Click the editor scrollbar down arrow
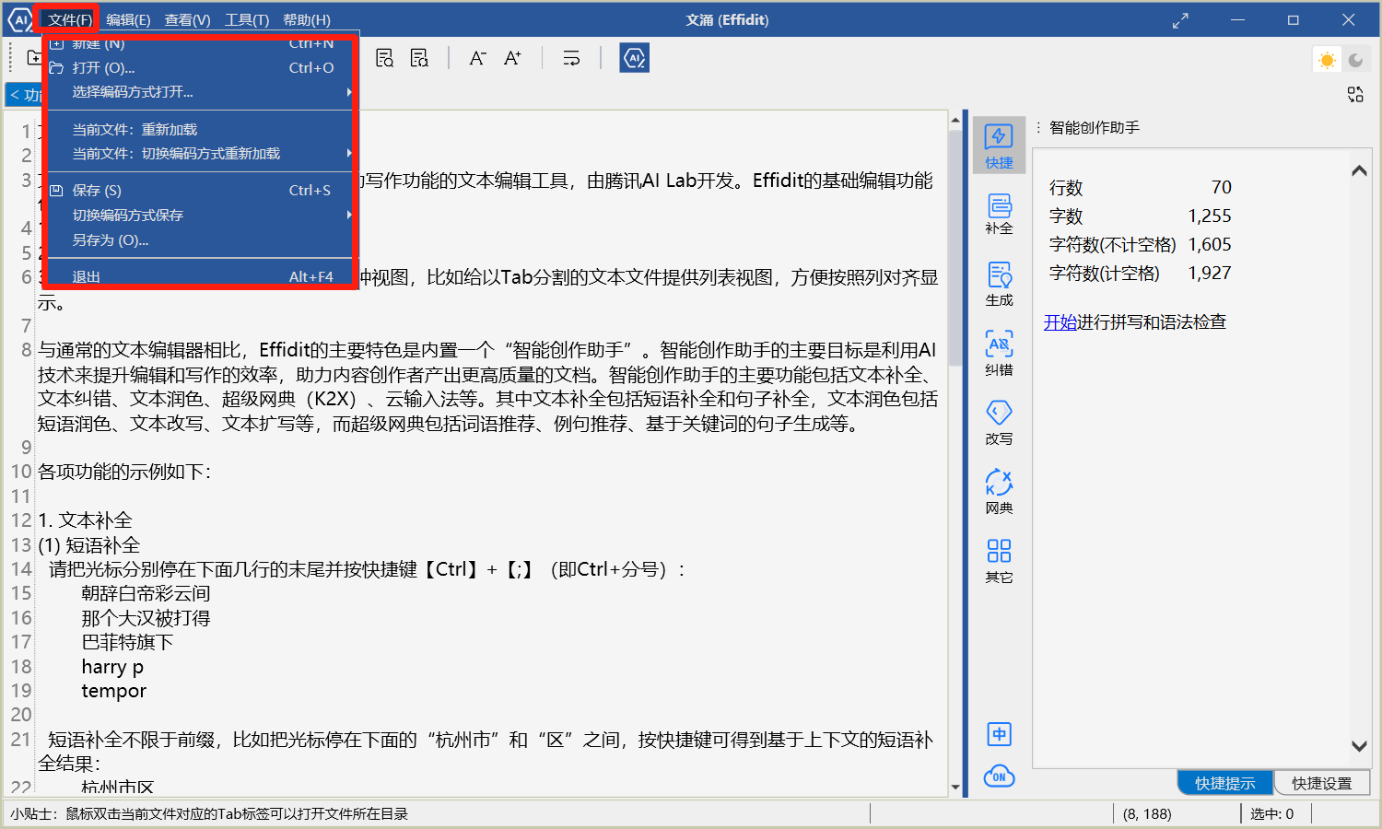The height and width of the screenshot is (829, 1382). click(955, 788)
